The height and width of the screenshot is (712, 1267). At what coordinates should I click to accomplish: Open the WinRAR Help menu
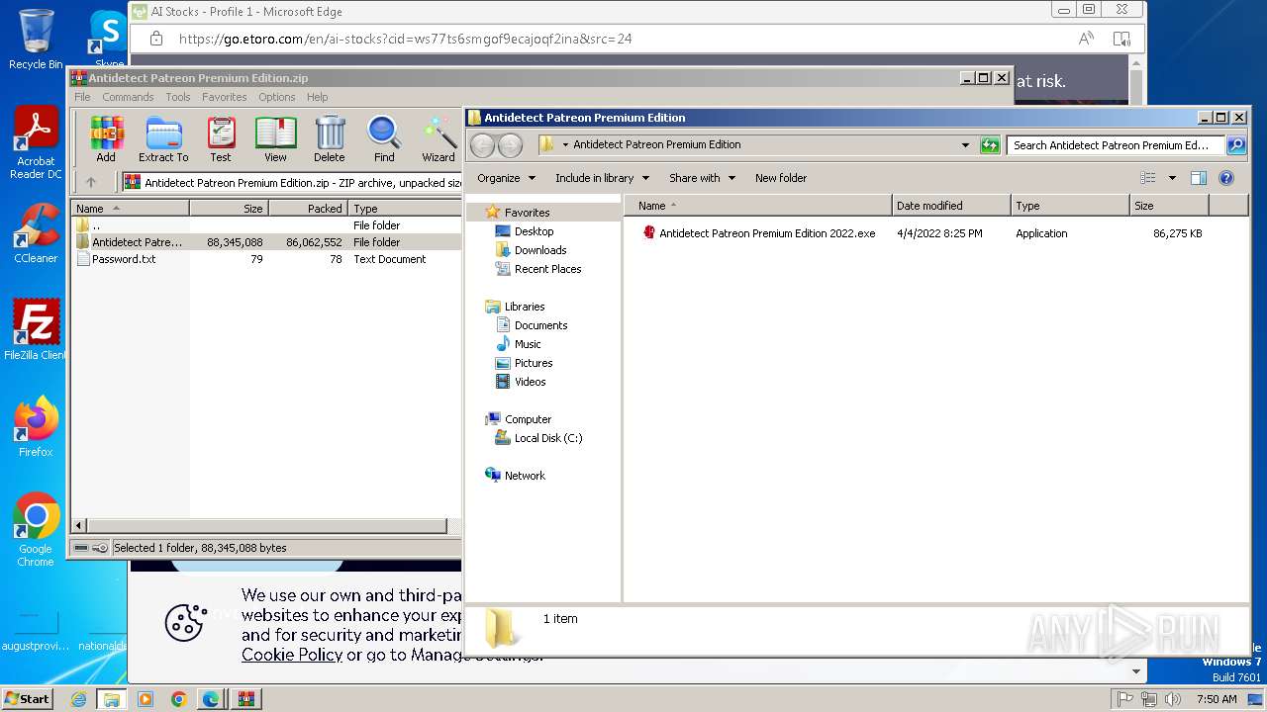point(317,97)
